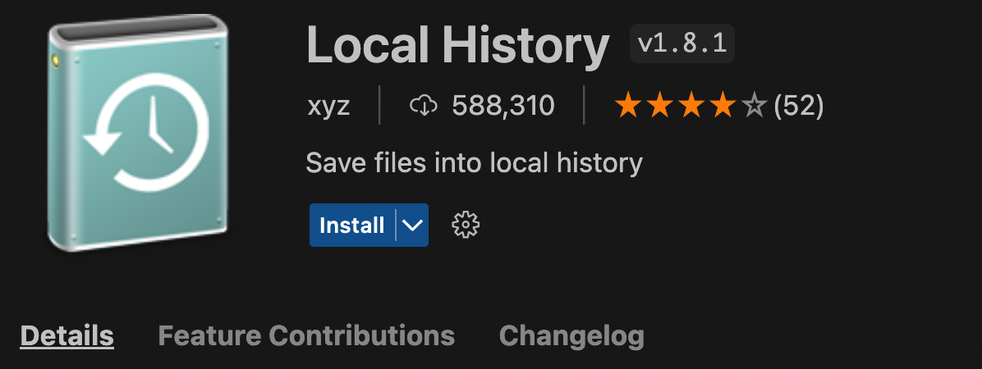Open the Feature Contributions tab
The image size is (982, 369).
pos(305,335)
